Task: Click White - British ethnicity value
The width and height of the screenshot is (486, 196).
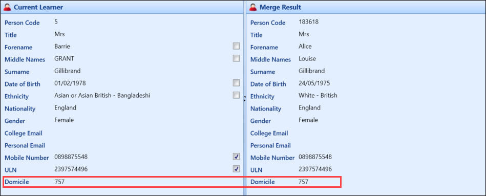Action: pos(318,95)
